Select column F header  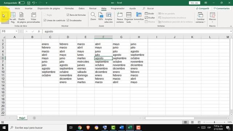[x=103, y=37]
